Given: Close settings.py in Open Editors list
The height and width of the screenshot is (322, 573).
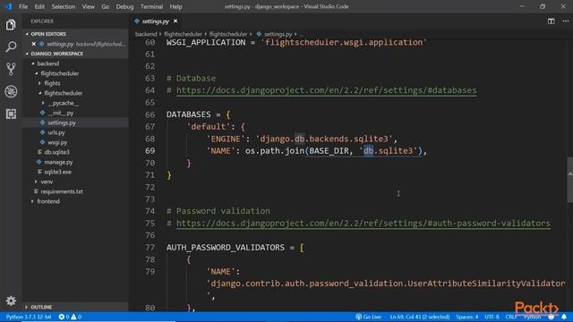Looking at the screenshot, I should point(34,44).
